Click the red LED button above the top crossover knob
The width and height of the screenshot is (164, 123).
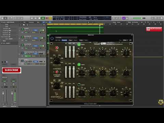(57, 48)
